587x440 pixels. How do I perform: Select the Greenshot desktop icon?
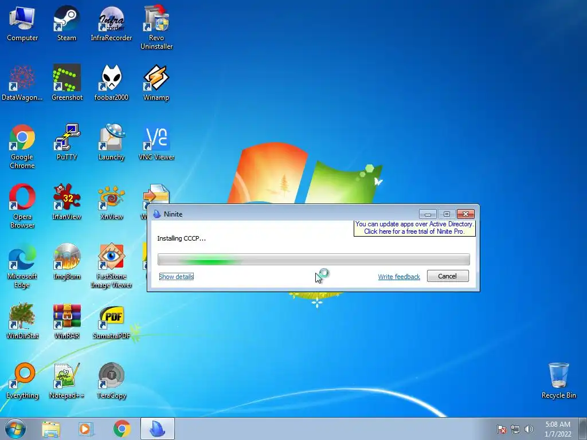click(66, 82)
